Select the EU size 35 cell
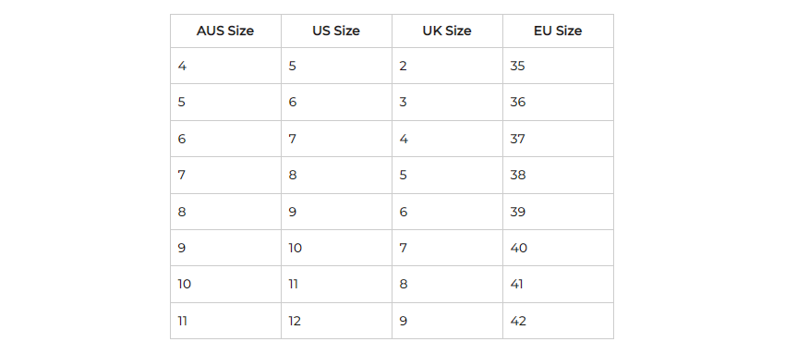Image resolution: width=785 pixels, height=354 pixels. (x=558, y=66)
